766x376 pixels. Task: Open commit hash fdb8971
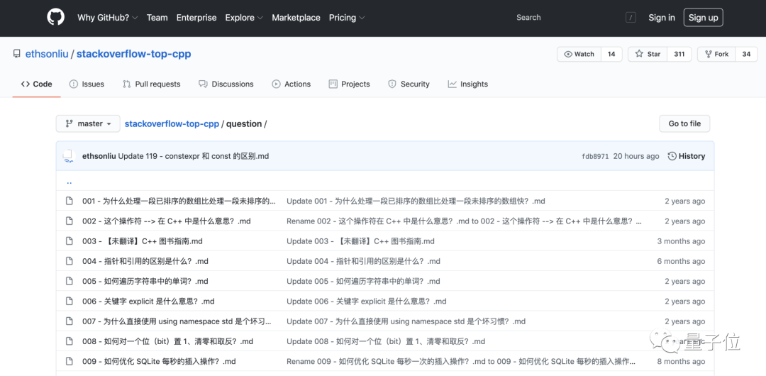coord(595,157)
